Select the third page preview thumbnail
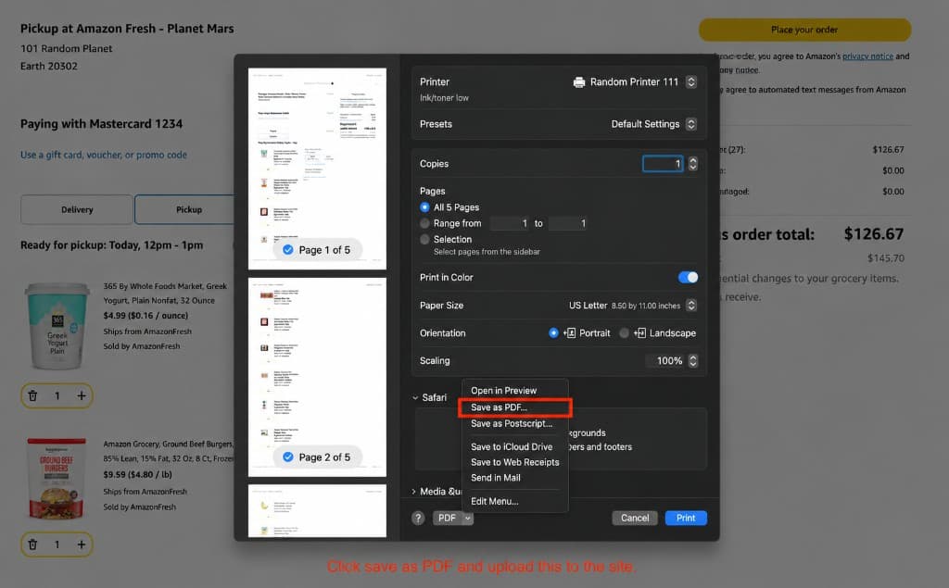This screenshot has height=588, width=949. pyautogui.click(x=317, y=510)
